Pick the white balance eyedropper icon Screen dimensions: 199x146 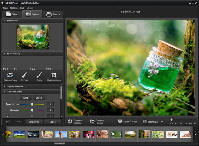pos(8,116)
